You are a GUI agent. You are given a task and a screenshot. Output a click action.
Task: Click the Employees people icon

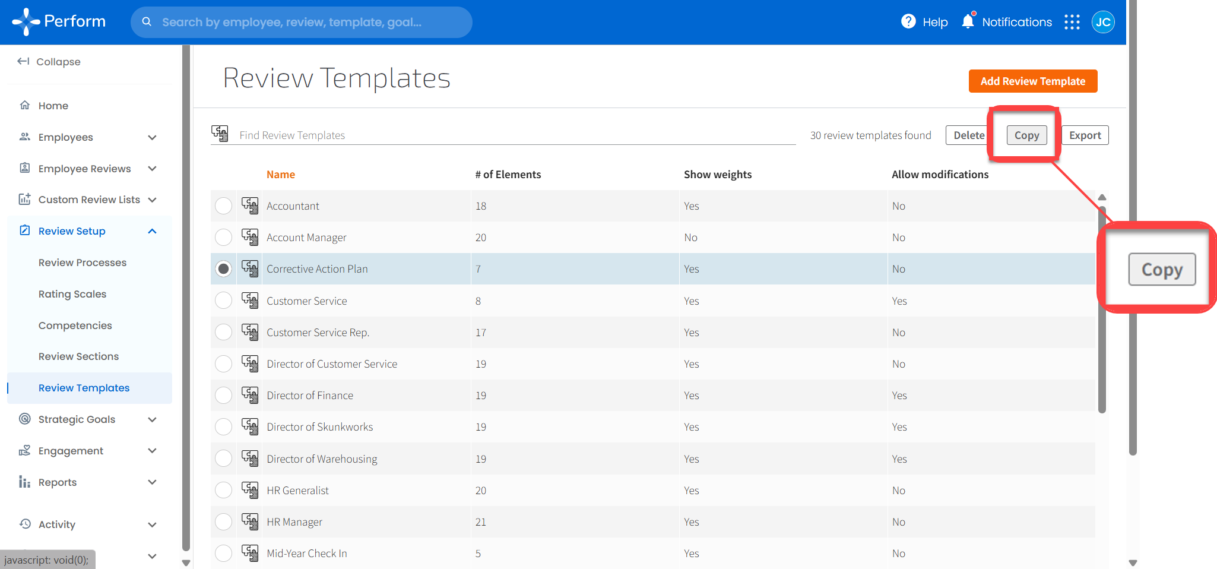25,137
